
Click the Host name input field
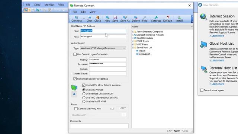pyautogui.click(x=103, y=31)
